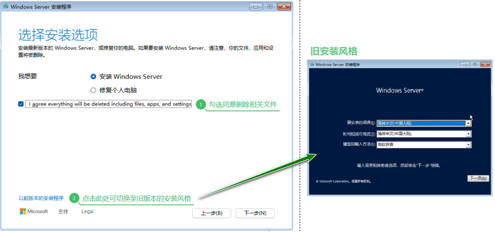Viewport: 495px width, 232px height.
Task: Click the Windows Server setup title bar icon
Action: click(x=6, y=6)
